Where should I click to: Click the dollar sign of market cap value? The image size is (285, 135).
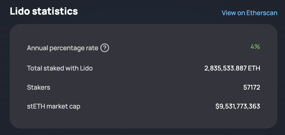tap(217, 106)
